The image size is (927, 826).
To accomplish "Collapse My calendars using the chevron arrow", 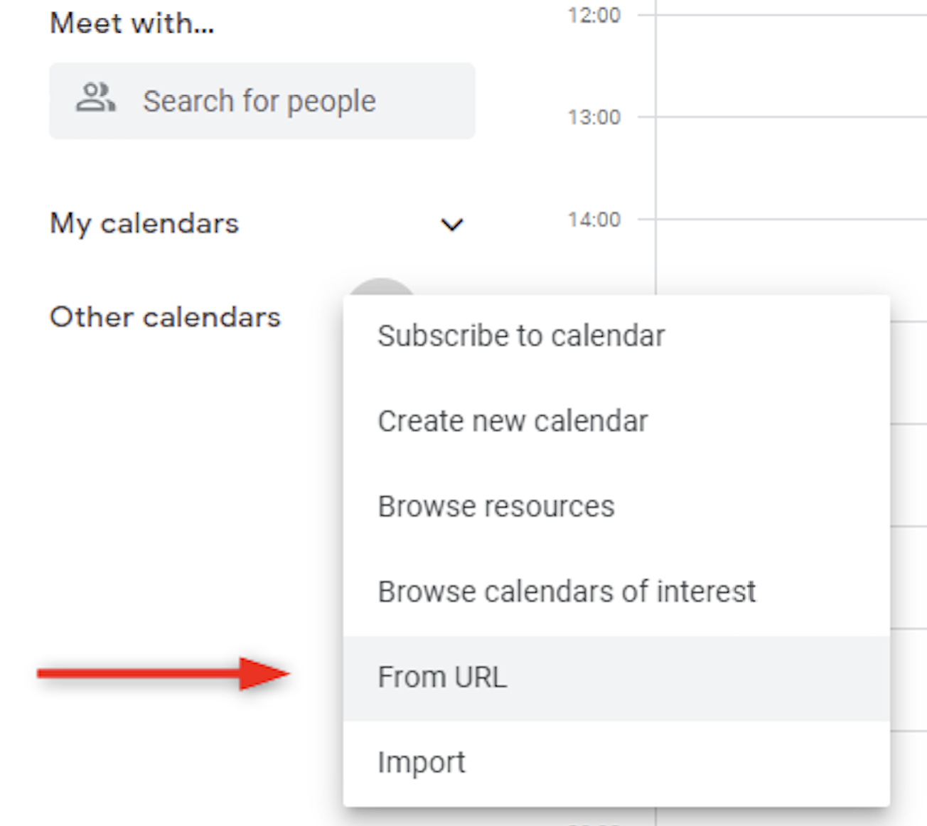I will (452, 225).
